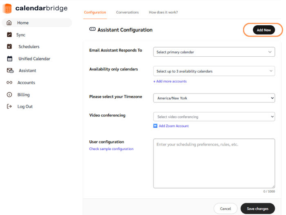Switch to the Conversations tab
Screen dimensions: 286x215
point(127,12)
